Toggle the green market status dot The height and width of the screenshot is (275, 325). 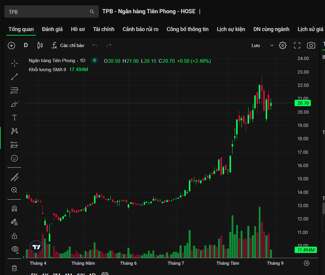pyautogui.click(x=94, y=60)
